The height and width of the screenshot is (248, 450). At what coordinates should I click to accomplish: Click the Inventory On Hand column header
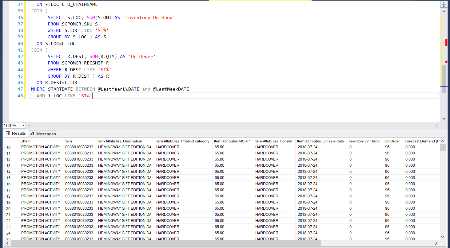click(364, 141)
